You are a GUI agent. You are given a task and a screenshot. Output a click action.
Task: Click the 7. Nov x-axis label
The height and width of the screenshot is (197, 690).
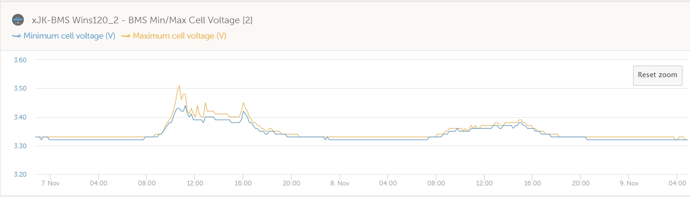(50, 183)
